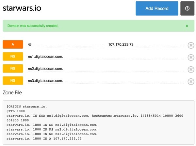This screenshot has width=196, height=146.
Task: Select the NS badge beside ns3.digitalocean.com
Action: pos(13,80)
